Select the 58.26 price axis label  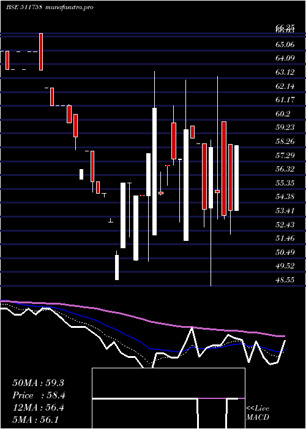pos(285,142)
